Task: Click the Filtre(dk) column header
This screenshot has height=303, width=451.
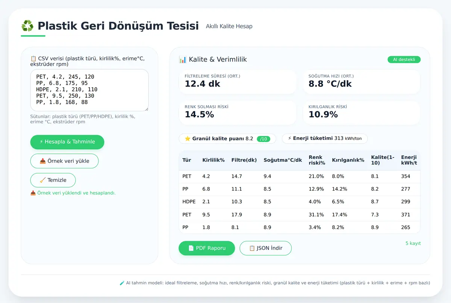Action: pos(244,160)
